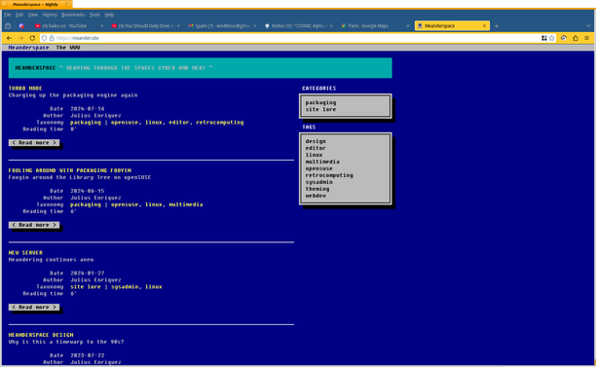This screenshot has width=596, height=367.
Task: Close the Paris Google Maps tab
Action: tap(408, 26)
